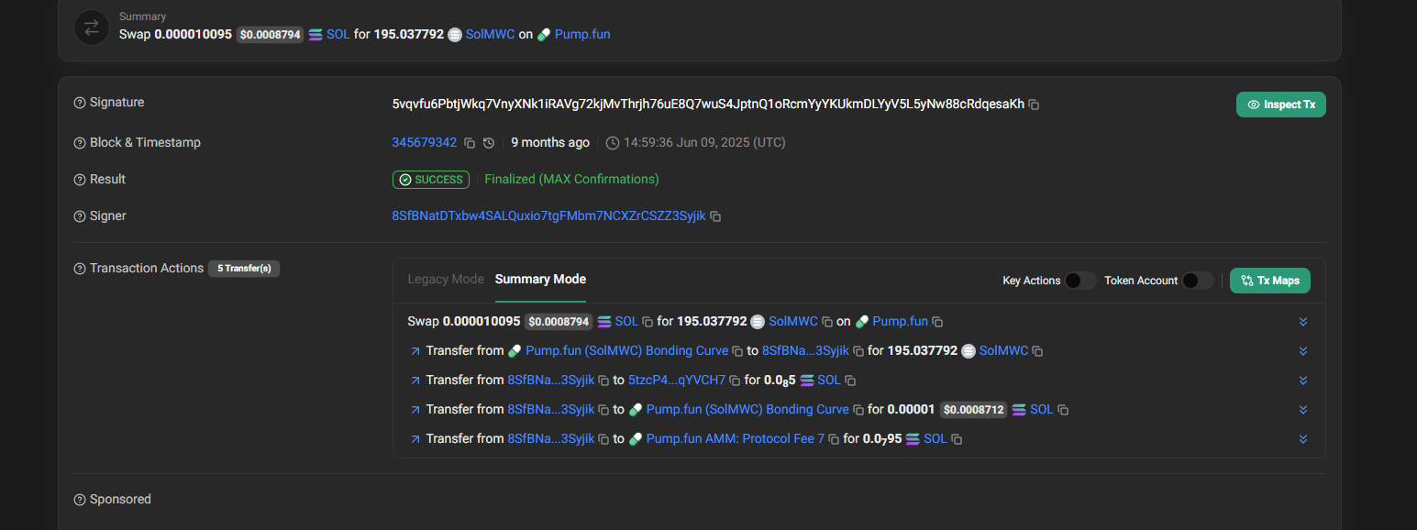
Task: Enable the Key Actions toggle
Action: [x=1079, y=281]
